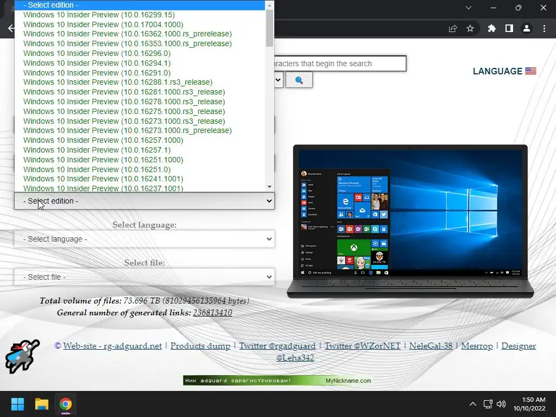556x417 pixels.
Task: Open the @Leha342 link
Action: coord(295,358)
